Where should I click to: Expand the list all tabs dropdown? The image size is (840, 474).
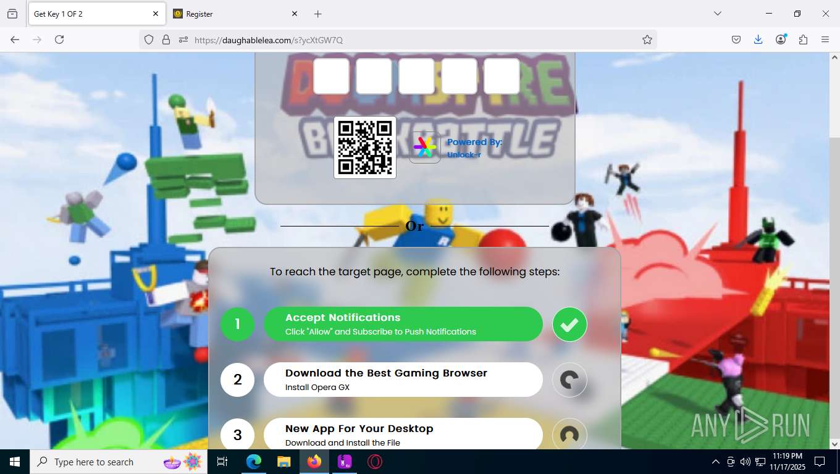tap(718, 14)
